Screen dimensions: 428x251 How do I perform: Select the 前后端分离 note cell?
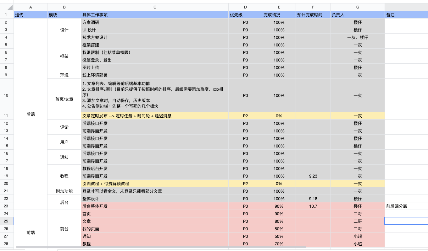406,206
